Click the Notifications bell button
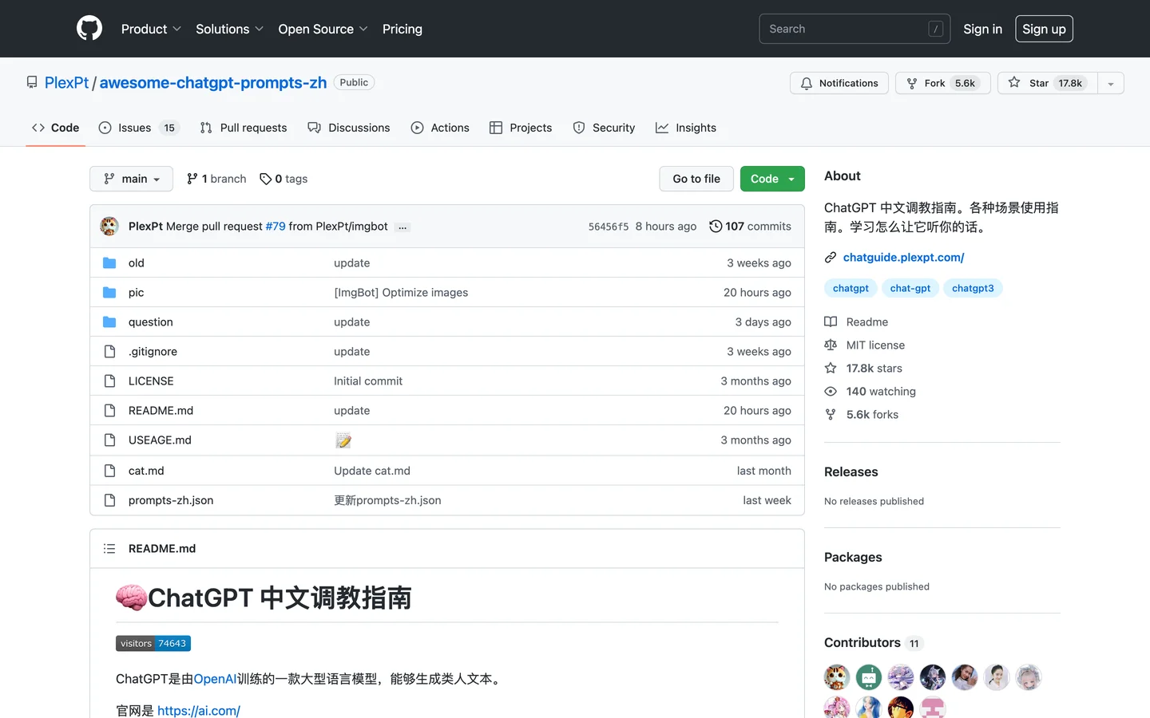Image resolution: width=1150 pixels, height=718 pixels. point(839,83)
